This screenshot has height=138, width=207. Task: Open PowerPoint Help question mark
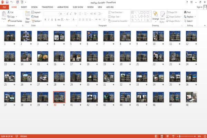[187, 2]
